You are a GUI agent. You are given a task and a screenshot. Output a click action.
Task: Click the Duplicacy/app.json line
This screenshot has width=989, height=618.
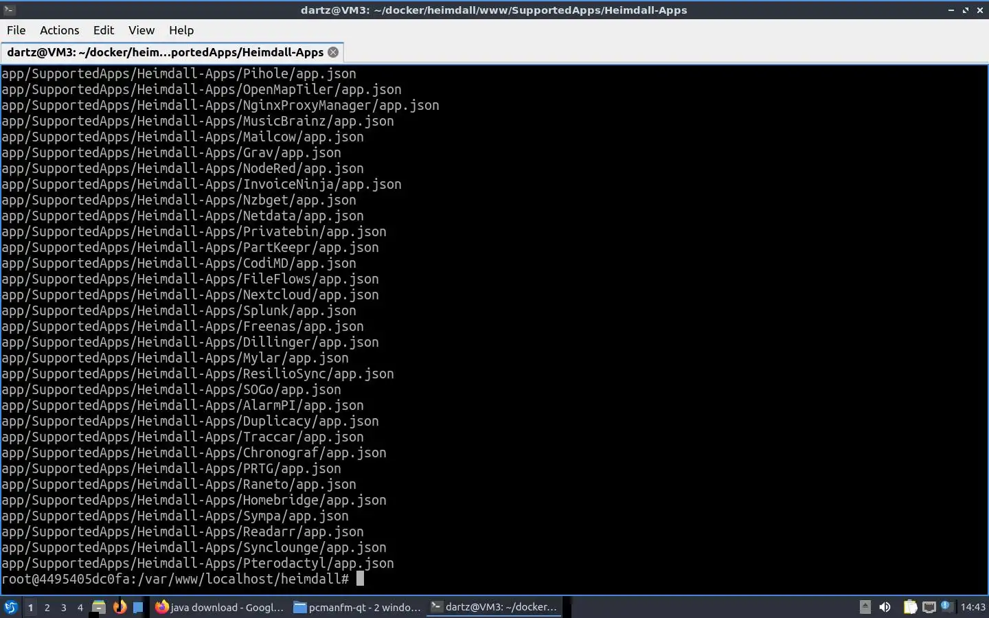pyautogui.click(x=190, y=421)
